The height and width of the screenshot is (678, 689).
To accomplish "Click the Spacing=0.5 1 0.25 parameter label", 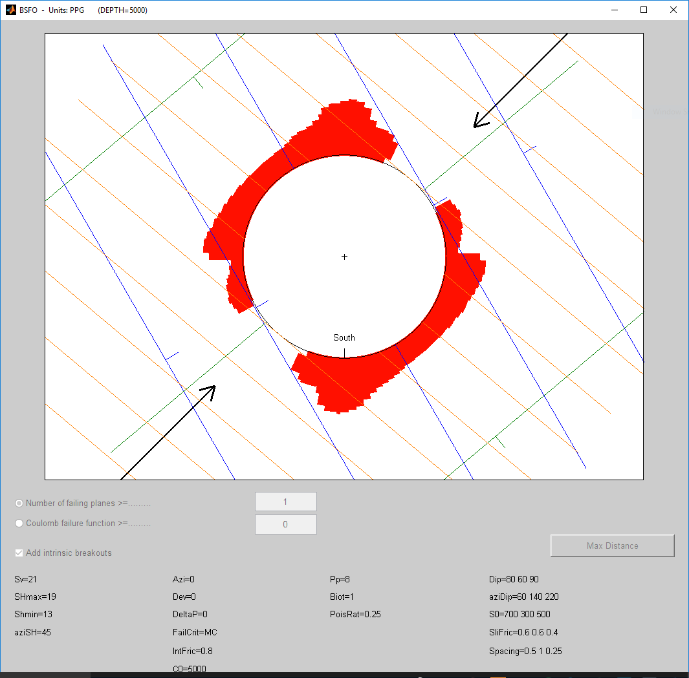I will pos(525,651).
